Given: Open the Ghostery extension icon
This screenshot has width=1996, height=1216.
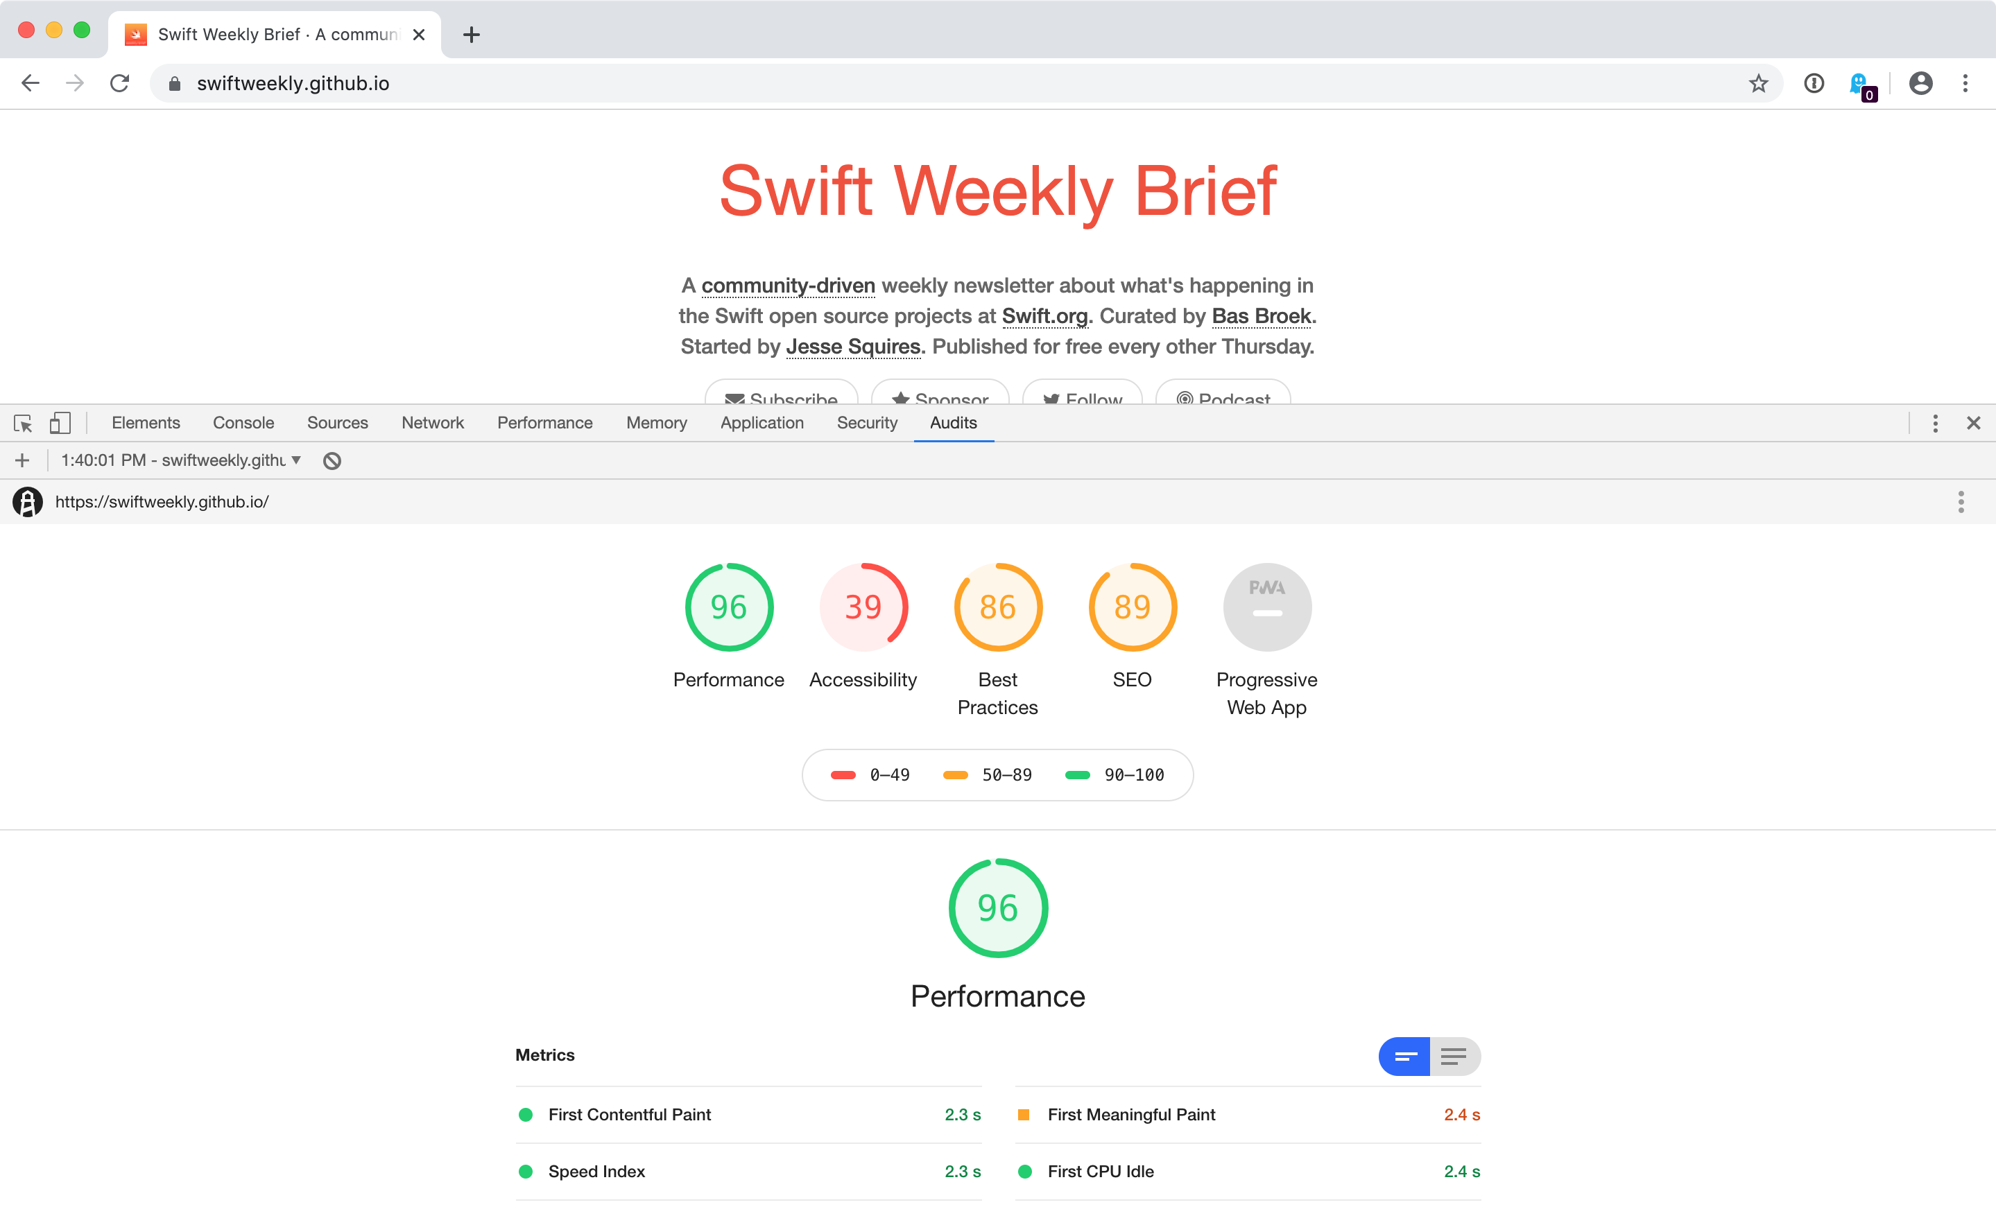Looking at the screenshot, I should click(1861, 85).
